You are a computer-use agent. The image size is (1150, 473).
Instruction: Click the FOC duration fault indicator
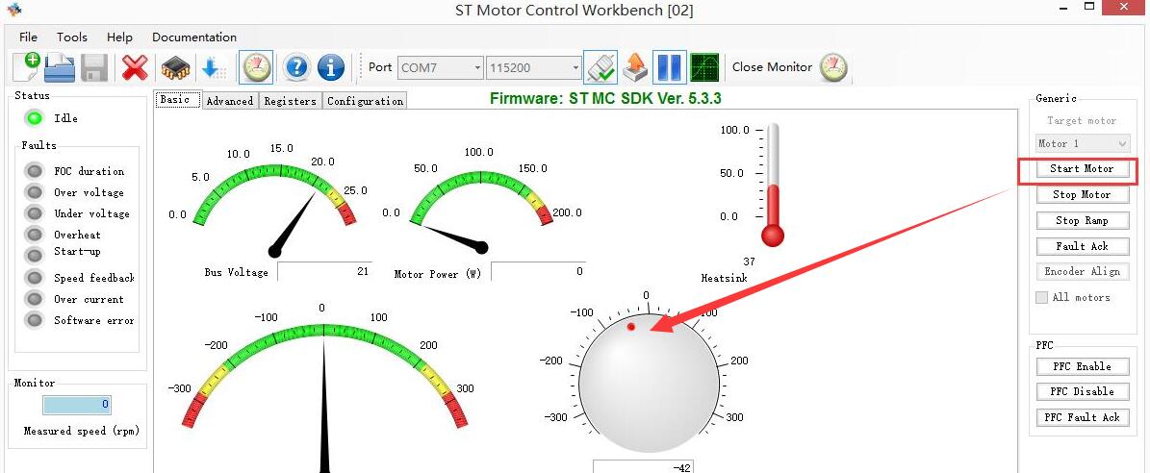click(x=35, y=171)
